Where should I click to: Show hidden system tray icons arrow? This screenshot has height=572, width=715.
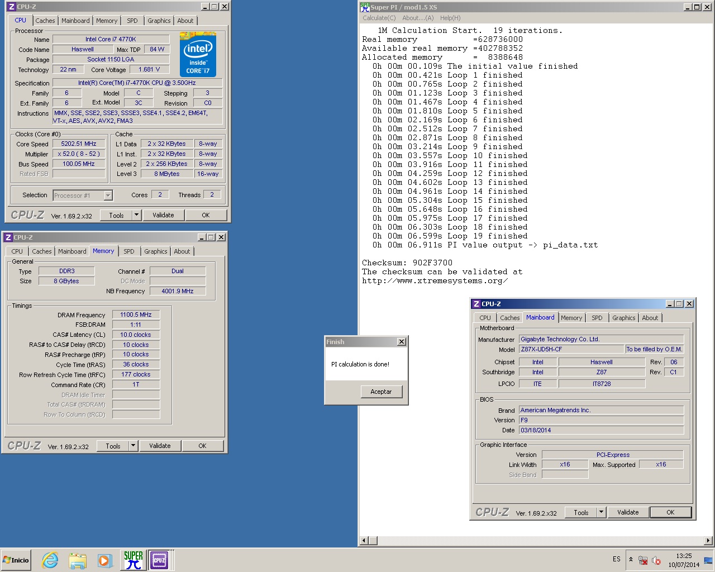tap(631, 560)
